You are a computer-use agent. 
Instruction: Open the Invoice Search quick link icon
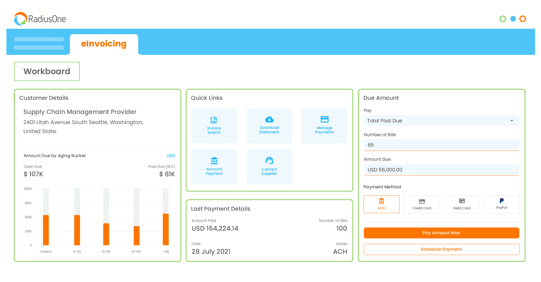tap(214, 120)
